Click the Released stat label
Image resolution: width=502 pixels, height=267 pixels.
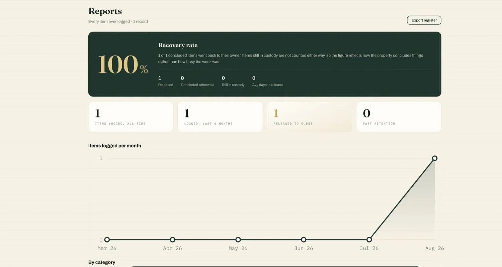pyautogui.click(x=166, y=85)
